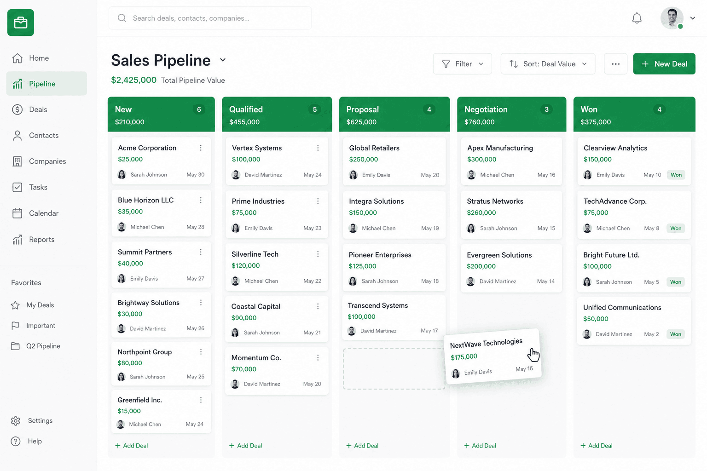
Task: Open the Sort: Deal Value dropdown
Action: click(x=548, y=64)
